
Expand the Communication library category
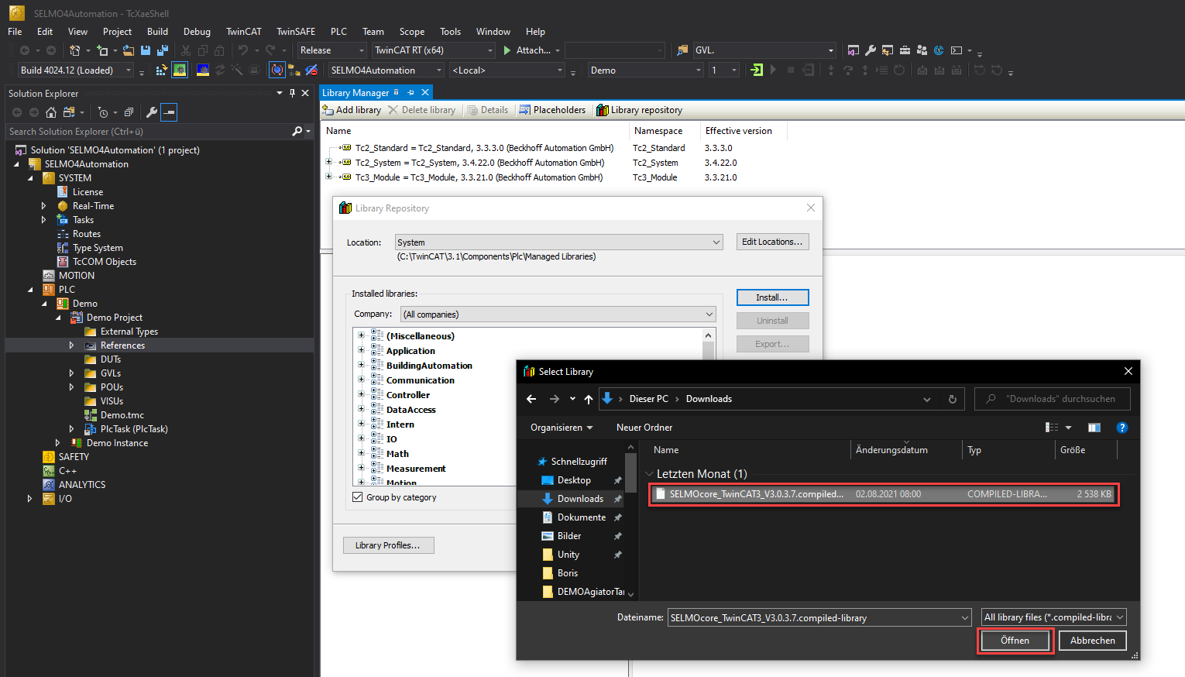pos(361,380)
